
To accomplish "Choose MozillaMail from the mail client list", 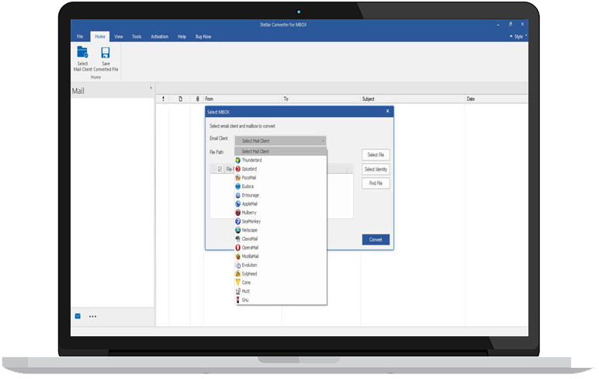I will click(281, 256).
